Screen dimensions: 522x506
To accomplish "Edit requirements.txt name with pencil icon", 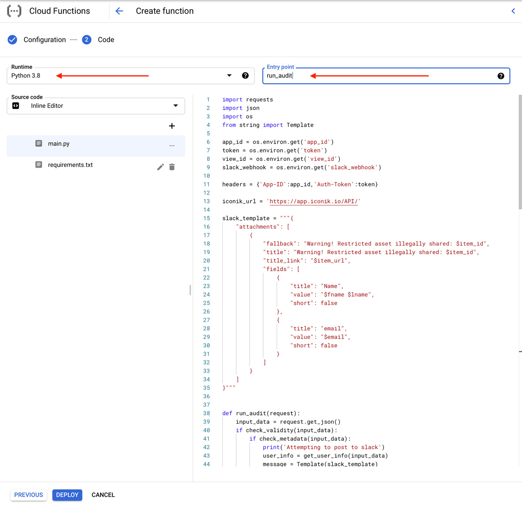I will click(161, 167).
